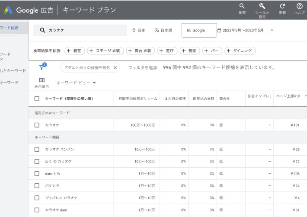307x217 pixels.
Task: Add 舞台 衣装 suggestion chip
Action: 141,51
